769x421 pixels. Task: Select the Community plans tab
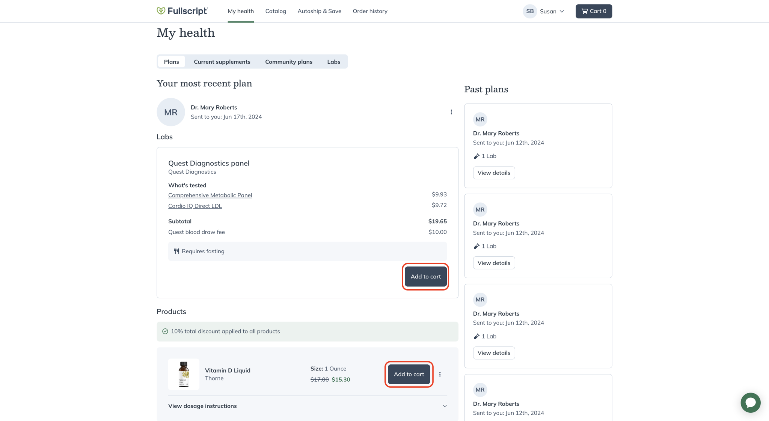pyautogui.click(x=288, y=62)
